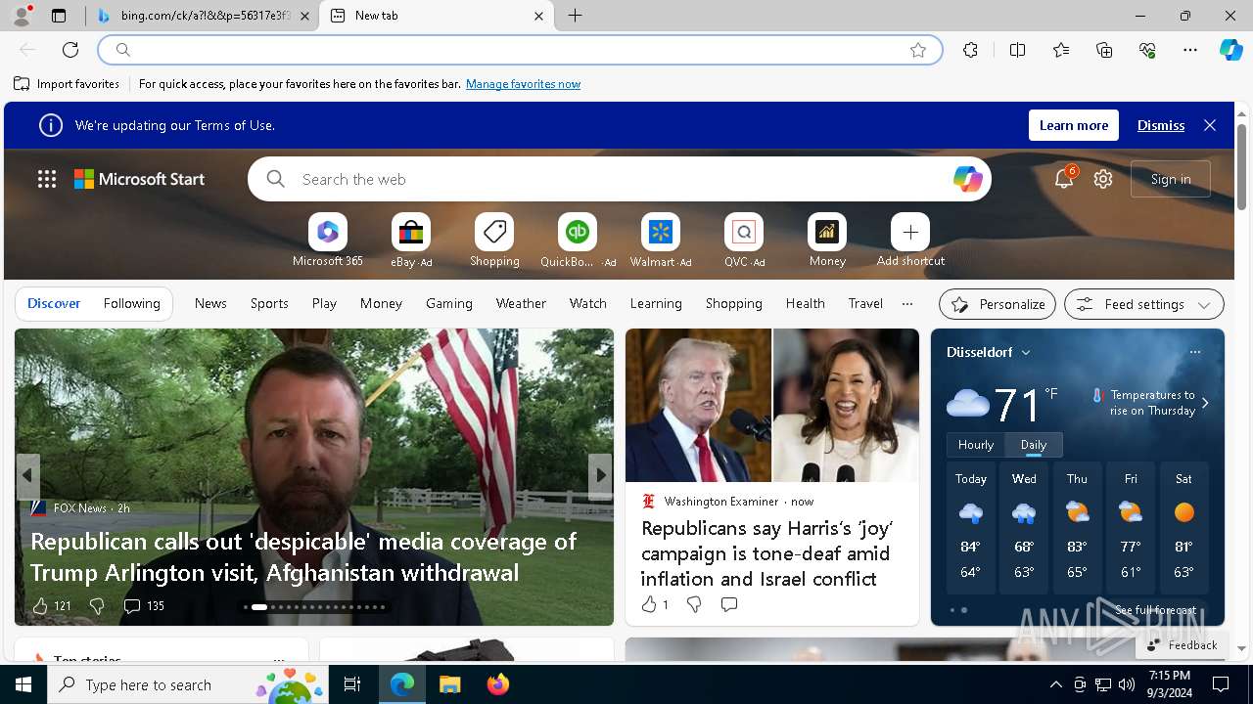
Task: Open the notifications bell
Action: pyautogui.click(x=1064, y=179)
